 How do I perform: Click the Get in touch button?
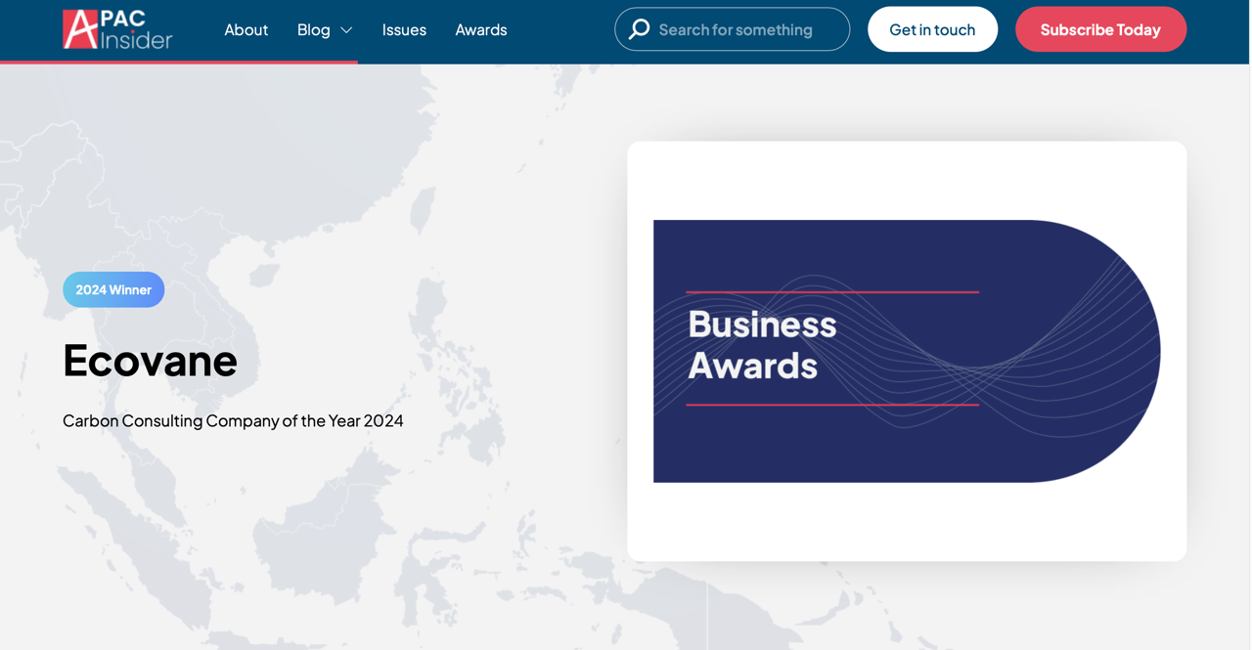click(932, 29)
